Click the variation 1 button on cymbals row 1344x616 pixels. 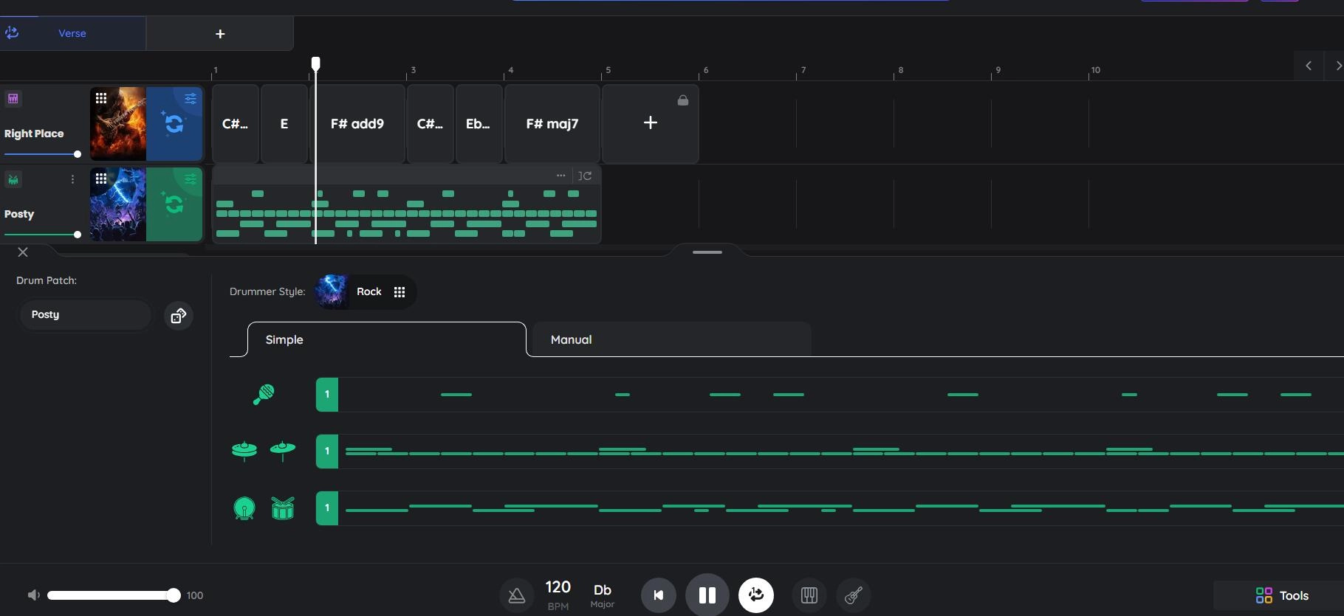click(x=327, y=451)
